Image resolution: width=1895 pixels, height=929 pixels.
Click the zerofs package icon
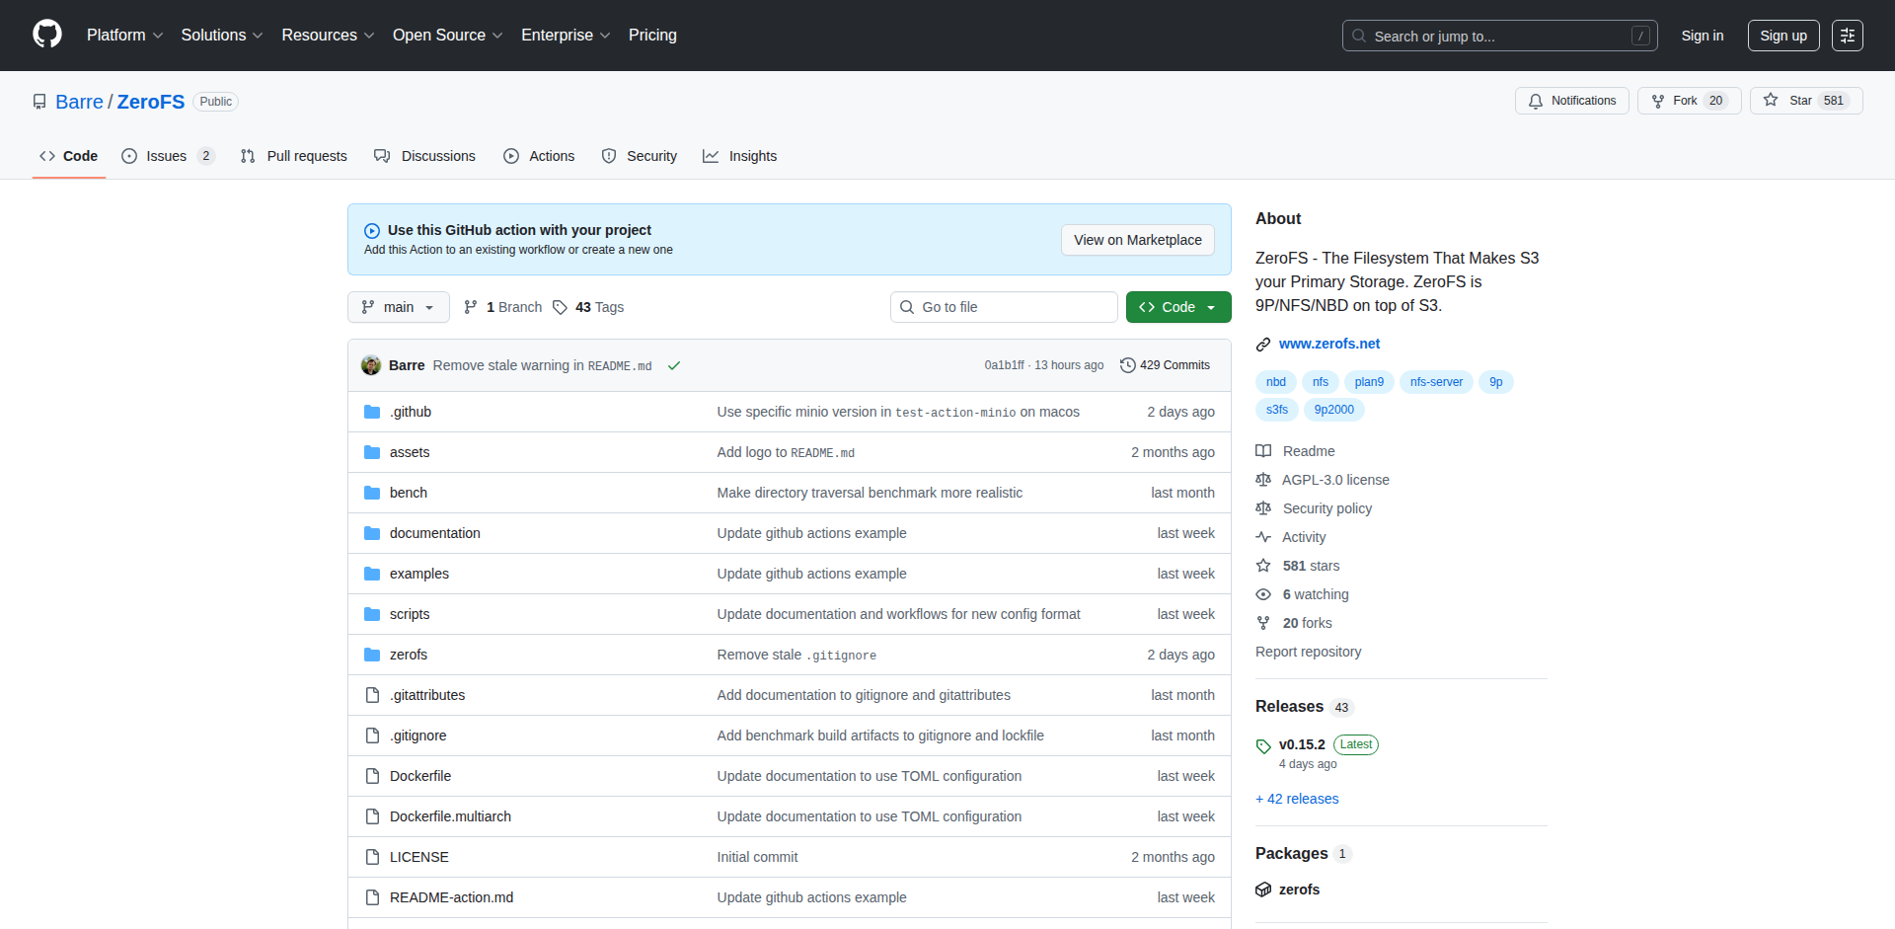point(1263,890)
